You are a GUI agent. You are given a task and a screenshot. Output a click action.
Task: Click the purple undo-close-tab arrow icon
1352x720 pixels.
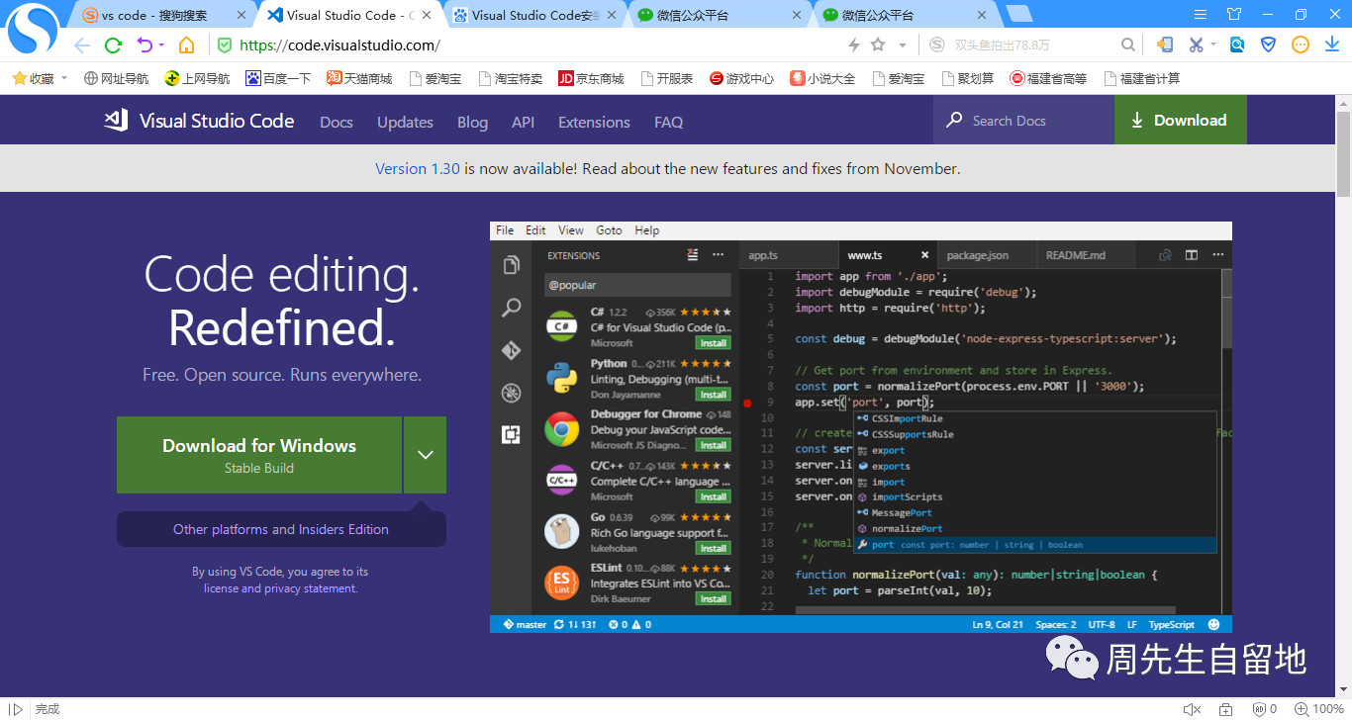pos(145,45)
